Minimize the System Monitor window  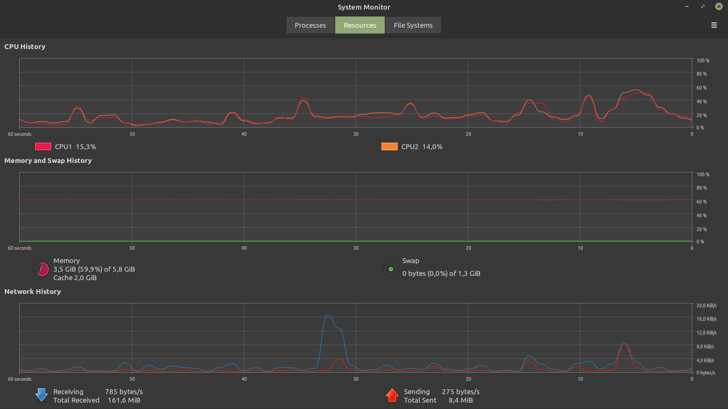pyautogui.click(x=687, y=6)
